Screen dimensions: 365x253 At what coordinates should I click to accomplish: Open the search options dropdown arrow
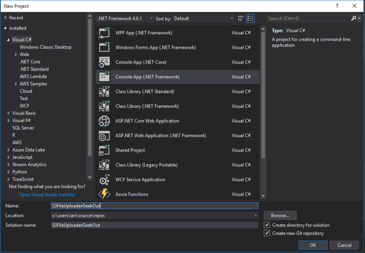359,18
